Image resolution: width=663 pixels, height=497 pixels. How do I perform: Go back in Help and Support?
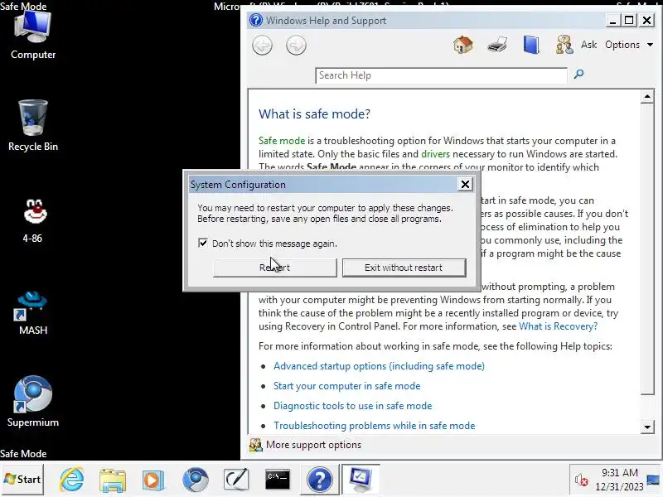tap(262, 46)
